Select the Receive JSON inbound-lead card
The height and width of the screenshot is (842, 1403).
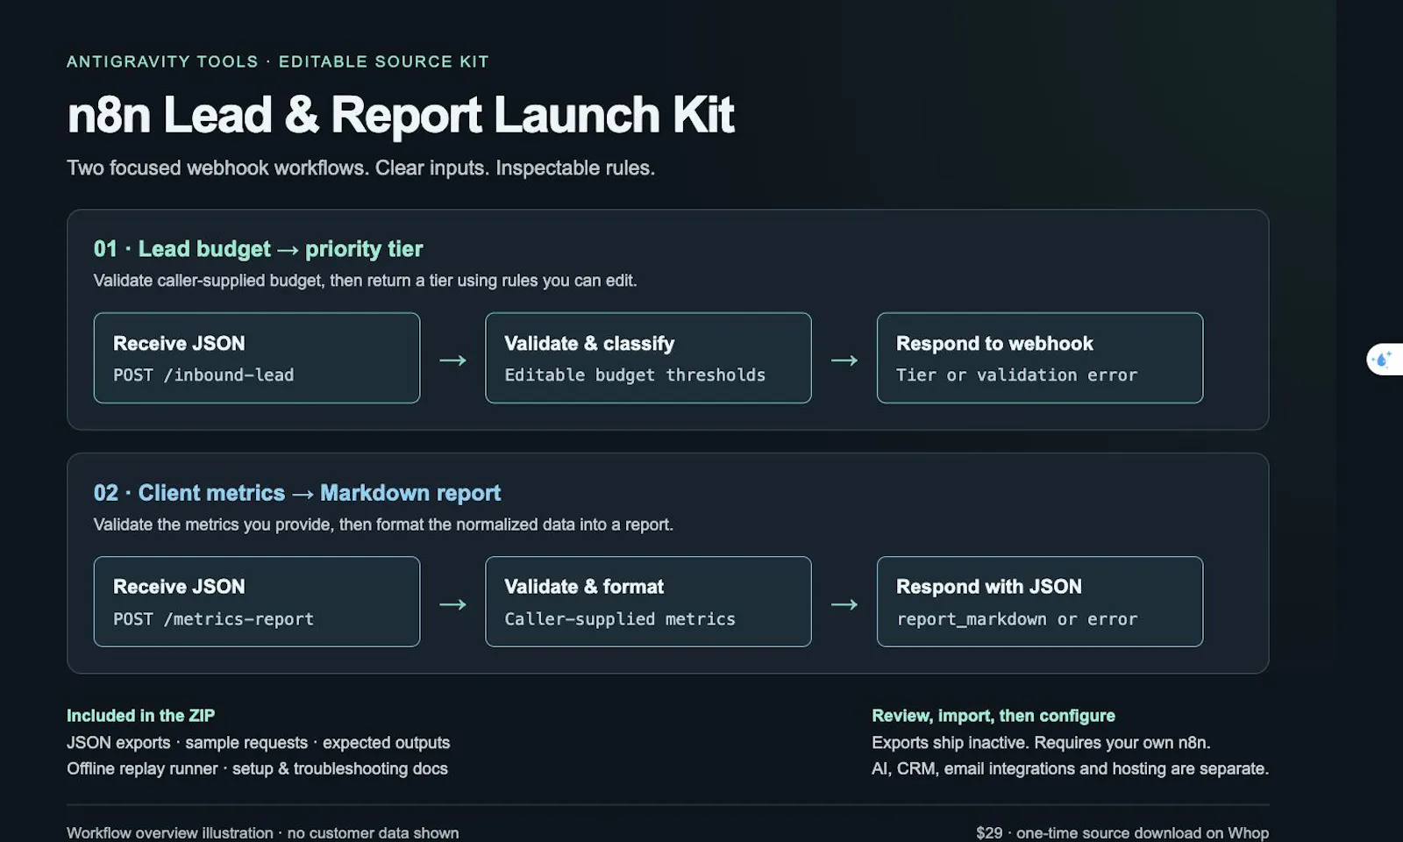click(257, 358)
